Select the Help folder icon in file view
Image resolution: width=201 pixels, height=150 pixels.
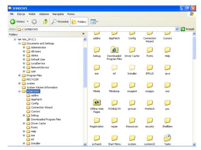tap(167, 50)
